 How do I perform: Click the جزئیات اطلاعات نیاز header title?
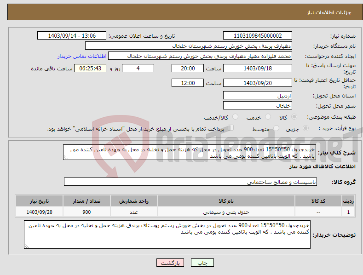coord(329,12)
